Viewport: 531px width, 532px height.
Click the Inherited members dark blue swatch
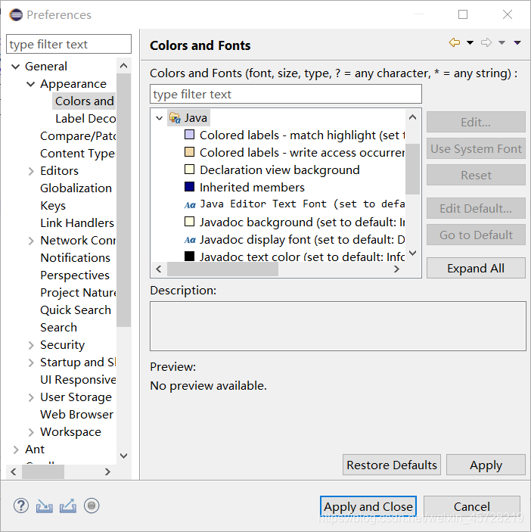tap(190, 187)
